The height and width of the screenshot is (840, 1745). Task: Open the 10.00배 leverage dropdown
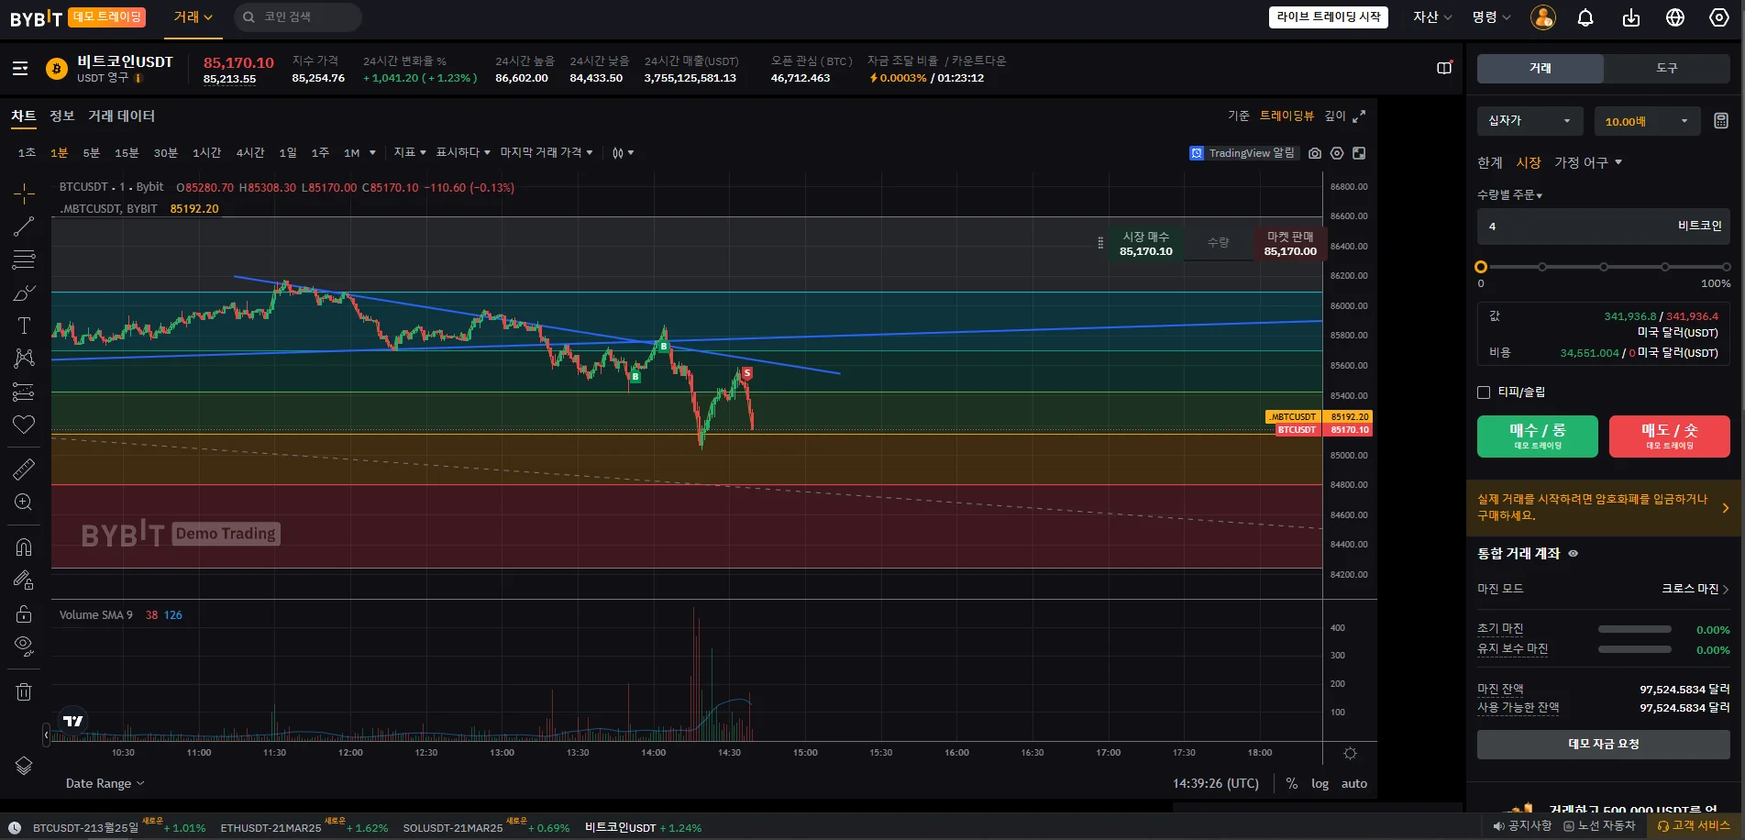[1648, 121]
